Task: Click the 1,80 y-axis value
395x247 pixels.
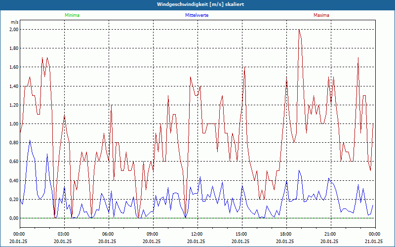Action: pyautogui.click(x=14, y=48)
